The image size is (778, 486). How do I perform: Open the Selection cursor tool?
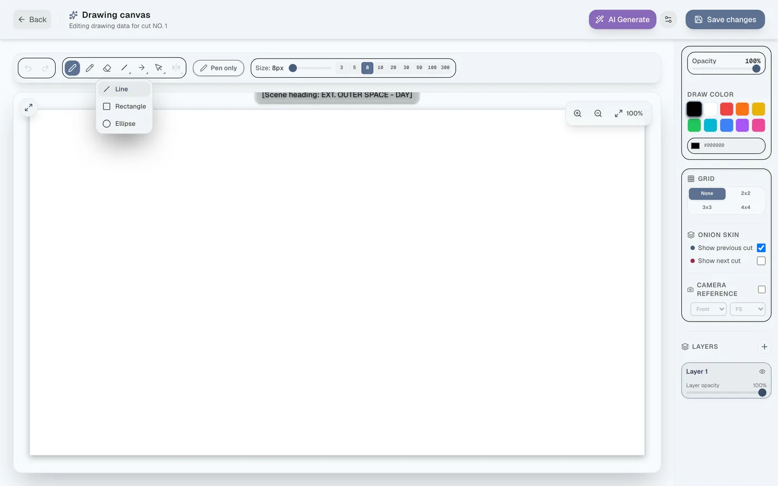[159, 68]
